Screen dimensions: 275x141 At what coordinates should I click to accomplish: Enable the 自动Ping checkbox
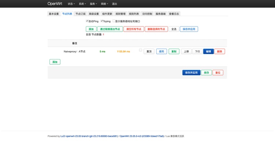pyautogui.click(x=87, y=21)
